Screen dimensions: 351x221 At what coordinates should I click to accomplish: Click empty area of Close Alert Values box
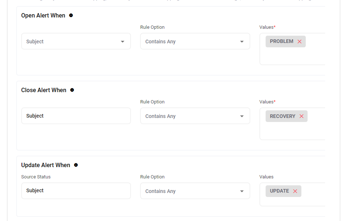click(x=292, y=132)
